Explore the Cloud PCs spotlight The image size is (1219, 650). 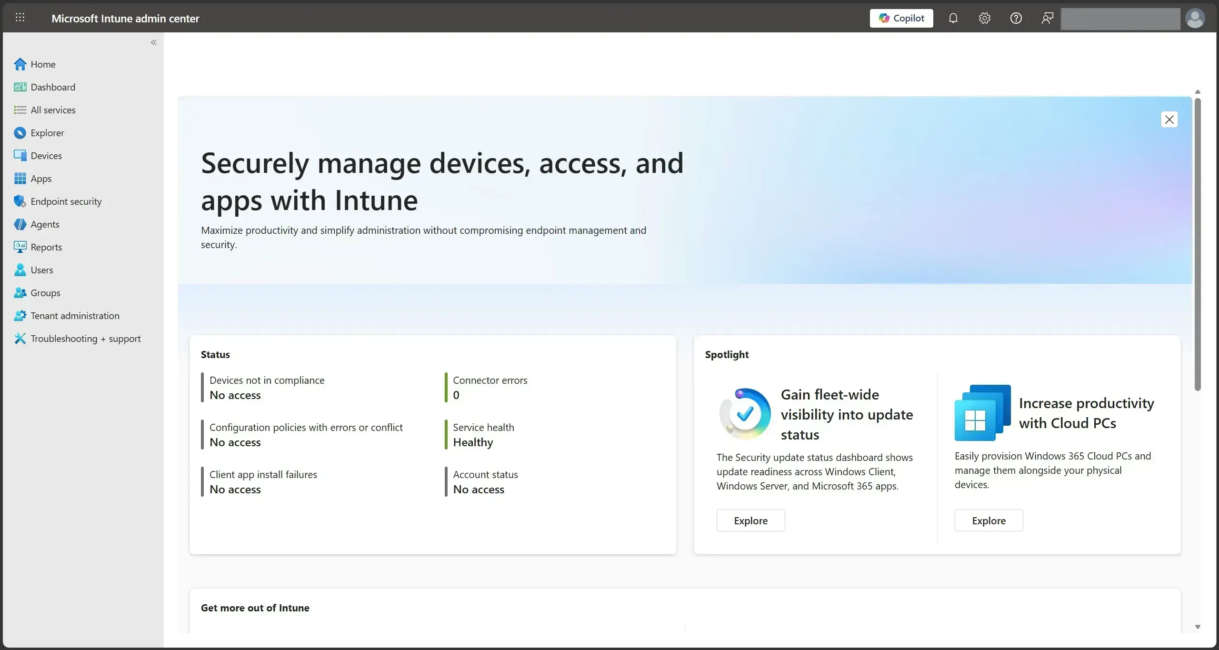989,520
